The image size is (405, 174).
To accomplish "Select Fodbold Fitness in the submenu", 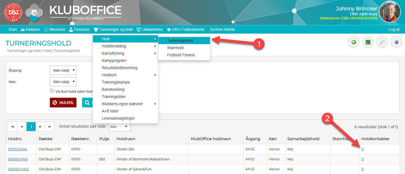I will (184, 55).
